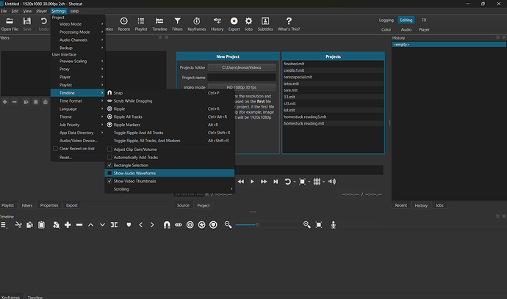Choose Reset... in the Settings menu
507x299 pixels.
pos(78,158)
